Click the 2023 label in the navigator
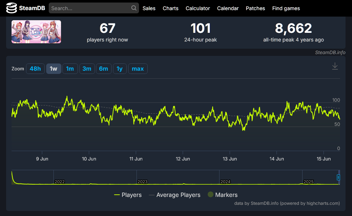 143,182
